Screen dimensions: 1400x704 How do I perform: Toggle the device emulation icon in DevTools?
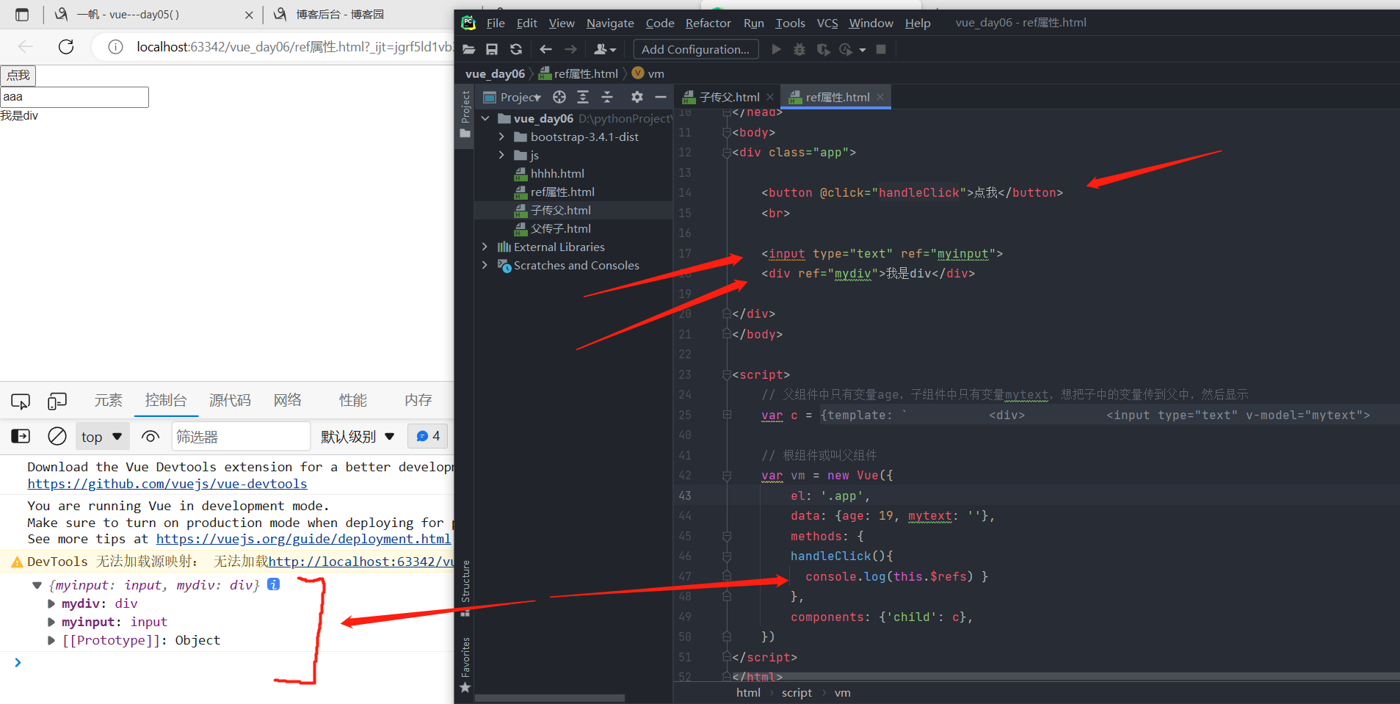[57, 401]
